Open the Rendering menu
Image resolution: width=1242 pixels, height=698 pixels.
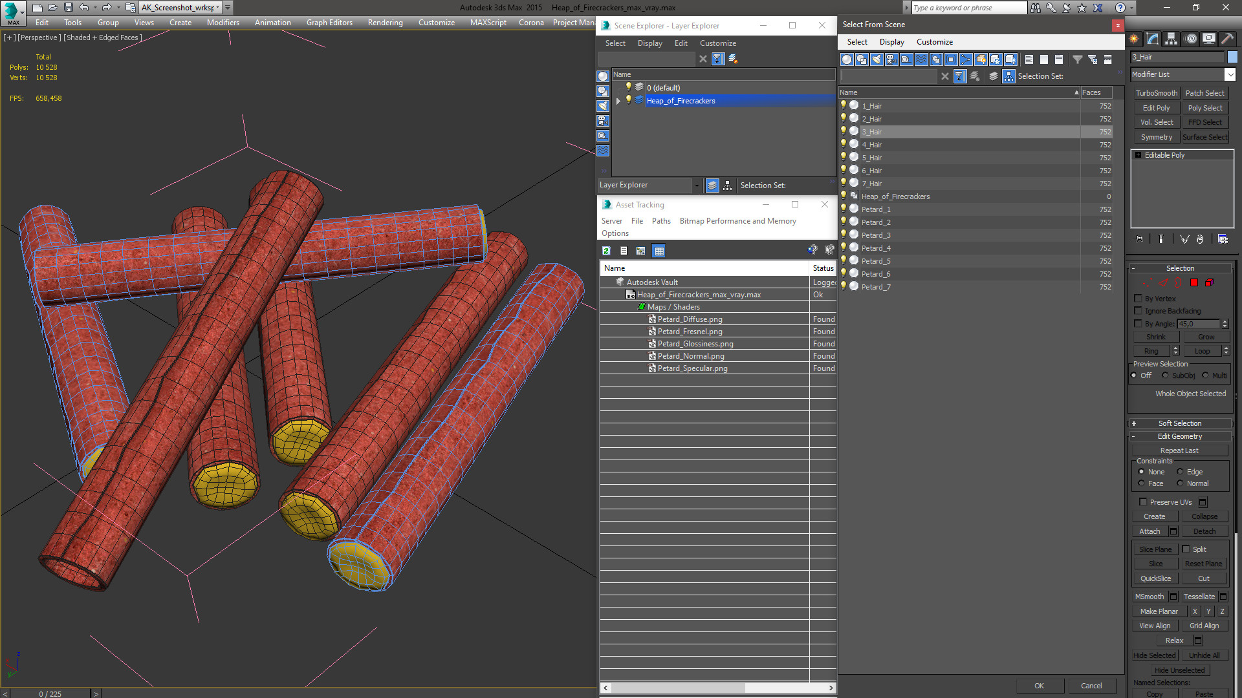click(x=385, y=23)
